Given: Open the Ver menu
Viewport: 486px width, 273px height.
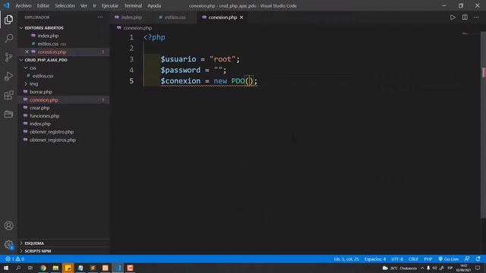Looking at the screenshot, I should point(84,5).
